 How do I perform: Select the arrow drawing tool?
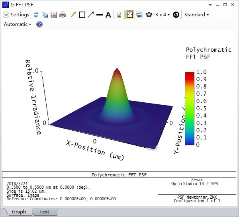point(91,15)
